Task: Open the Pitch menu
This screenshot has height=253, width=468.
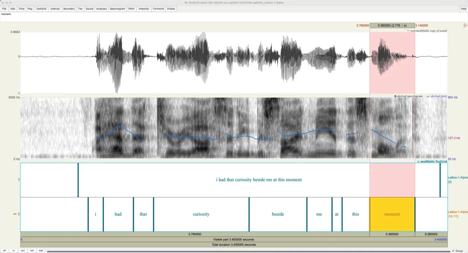Action: coord(131,9)
